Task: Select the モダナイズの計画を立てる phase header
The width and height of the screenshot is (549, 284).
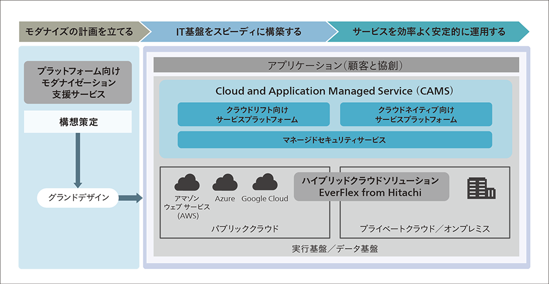Action: (x=84, y=32)
